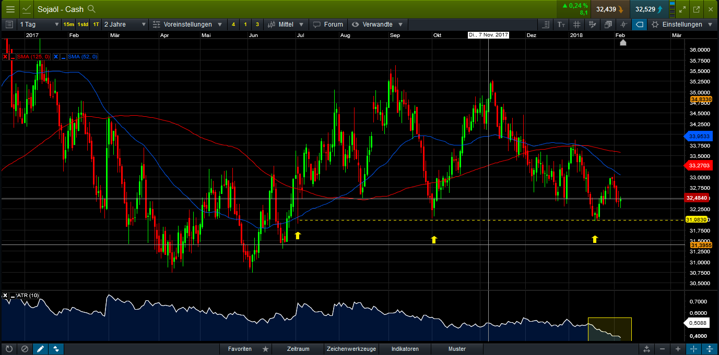
Task: Toggle grid lines with the hash icon
Action: coord(577,25)
